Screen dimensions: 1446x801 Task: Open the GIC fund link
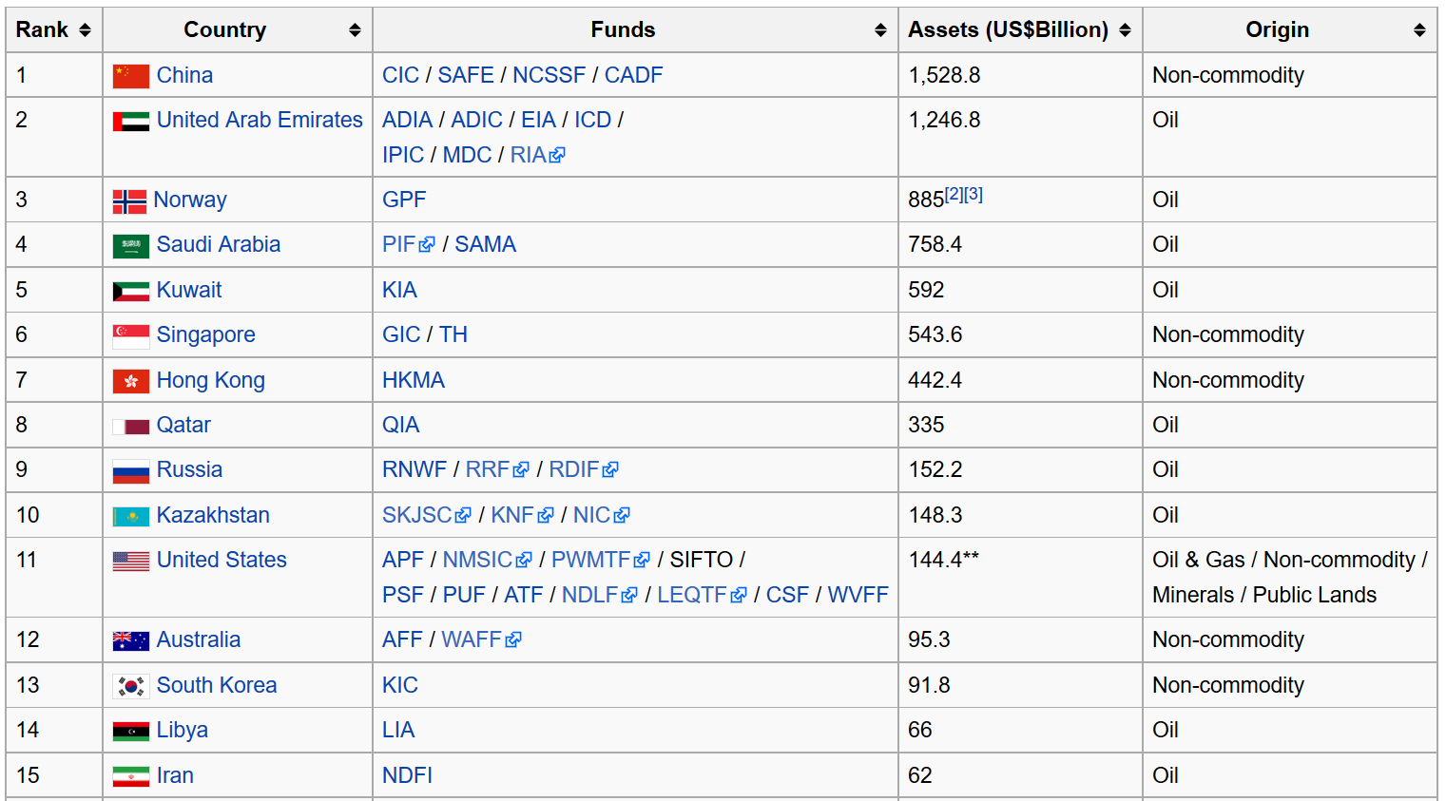[401, 334]
